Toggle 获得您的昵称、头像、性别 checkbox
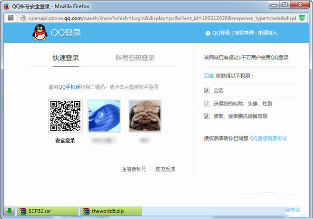Screen dimensions: 313x219 207,103
